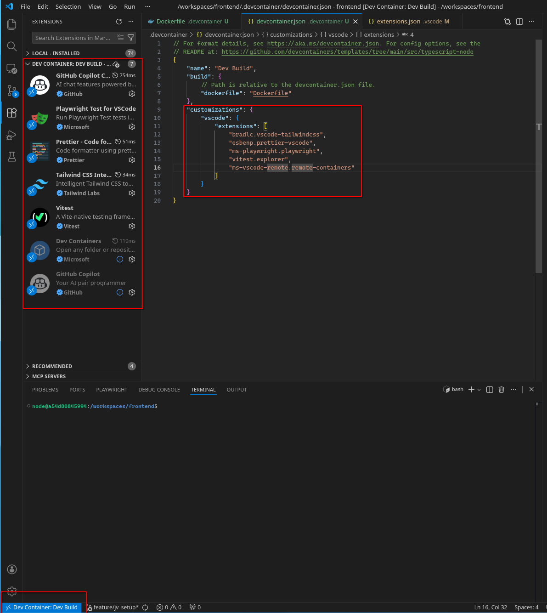Split the terminal pane

pyautogui.click(x=489, y=389)
